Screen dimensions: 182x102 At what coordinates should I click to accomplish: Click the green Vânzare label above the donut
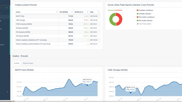[x=110, y=10]
